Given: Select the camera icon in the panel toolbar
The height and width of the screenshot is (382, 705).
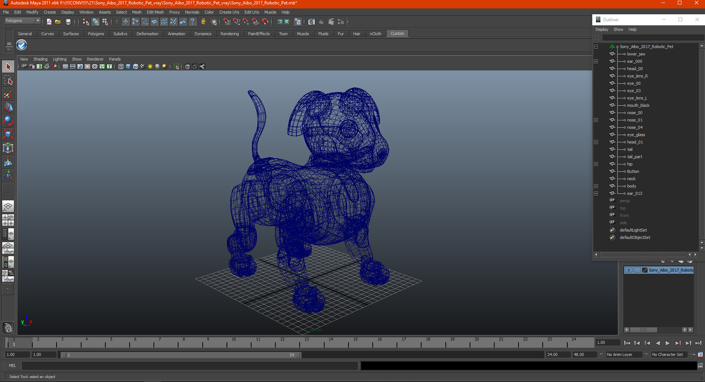Looking at the screenshot, I should pyautogui.click(x=24, y=66).
